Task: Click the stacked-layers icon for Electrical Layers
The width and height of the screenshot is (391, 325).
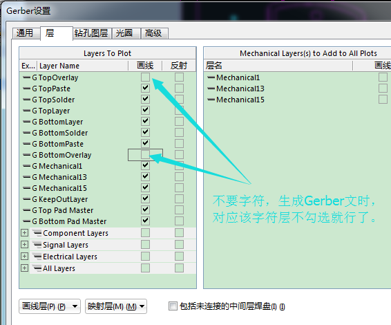Action: [x=37, y=257]
